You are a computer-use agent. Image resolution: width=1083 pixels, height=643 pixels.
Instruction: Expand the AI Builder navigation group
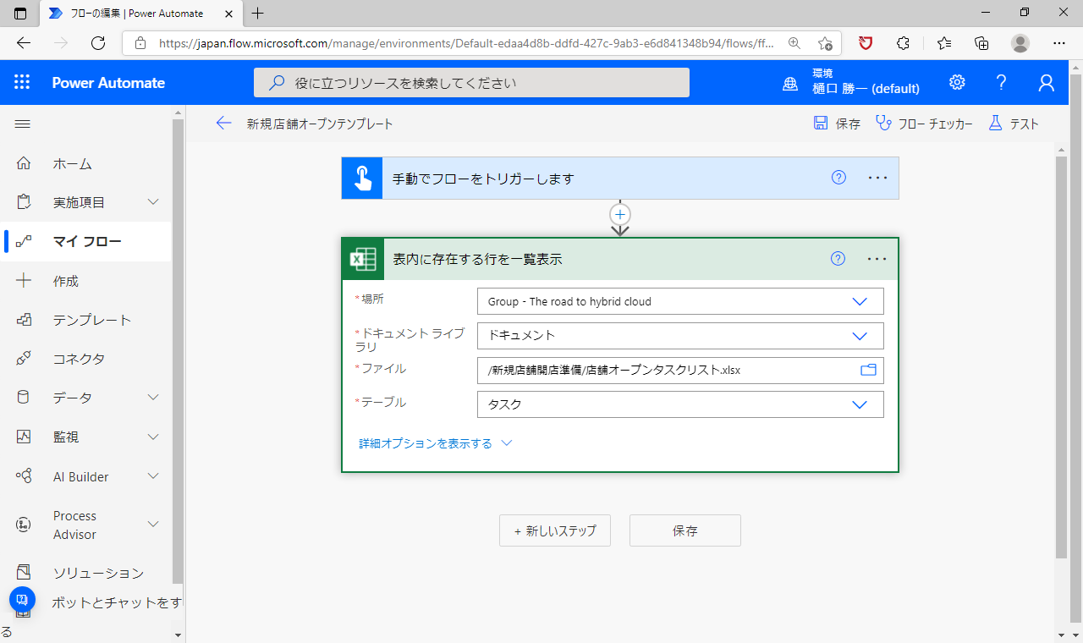(153, 476)
